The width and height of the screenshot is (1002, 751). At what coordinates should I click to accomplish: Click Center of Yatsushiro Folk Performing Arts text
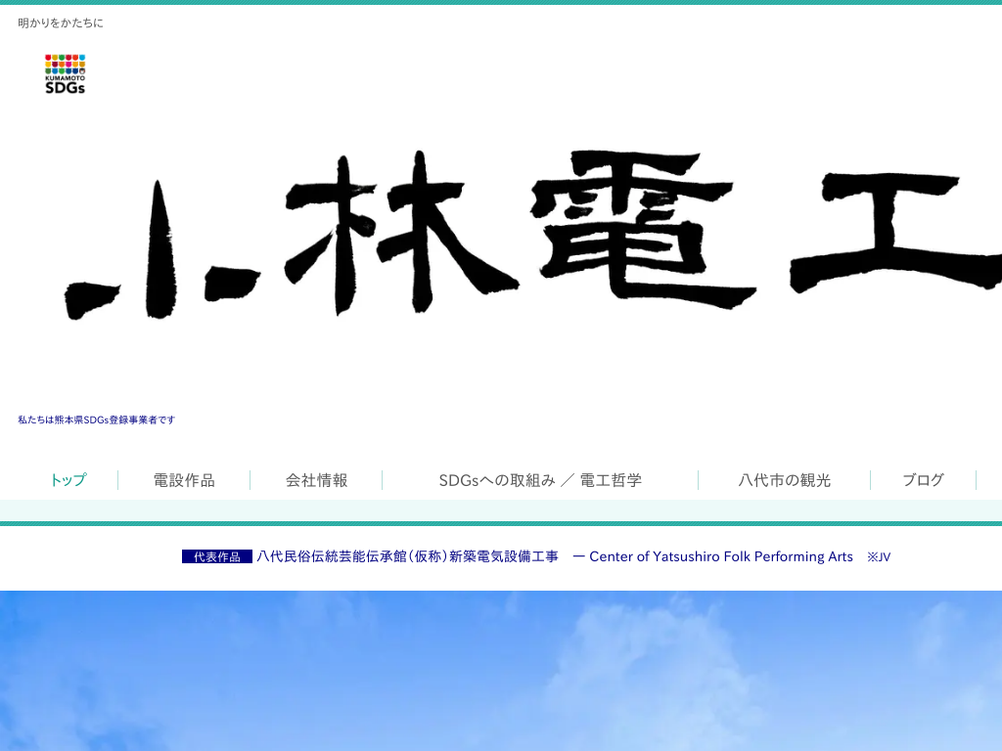[721, 556]
